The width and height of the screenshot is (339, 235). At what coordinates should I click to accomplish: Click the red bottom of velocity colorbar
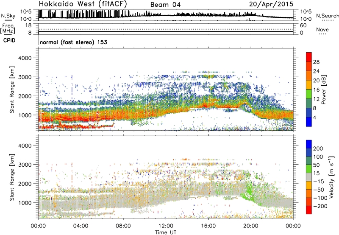pyautogui.click(x=309, y=210)
